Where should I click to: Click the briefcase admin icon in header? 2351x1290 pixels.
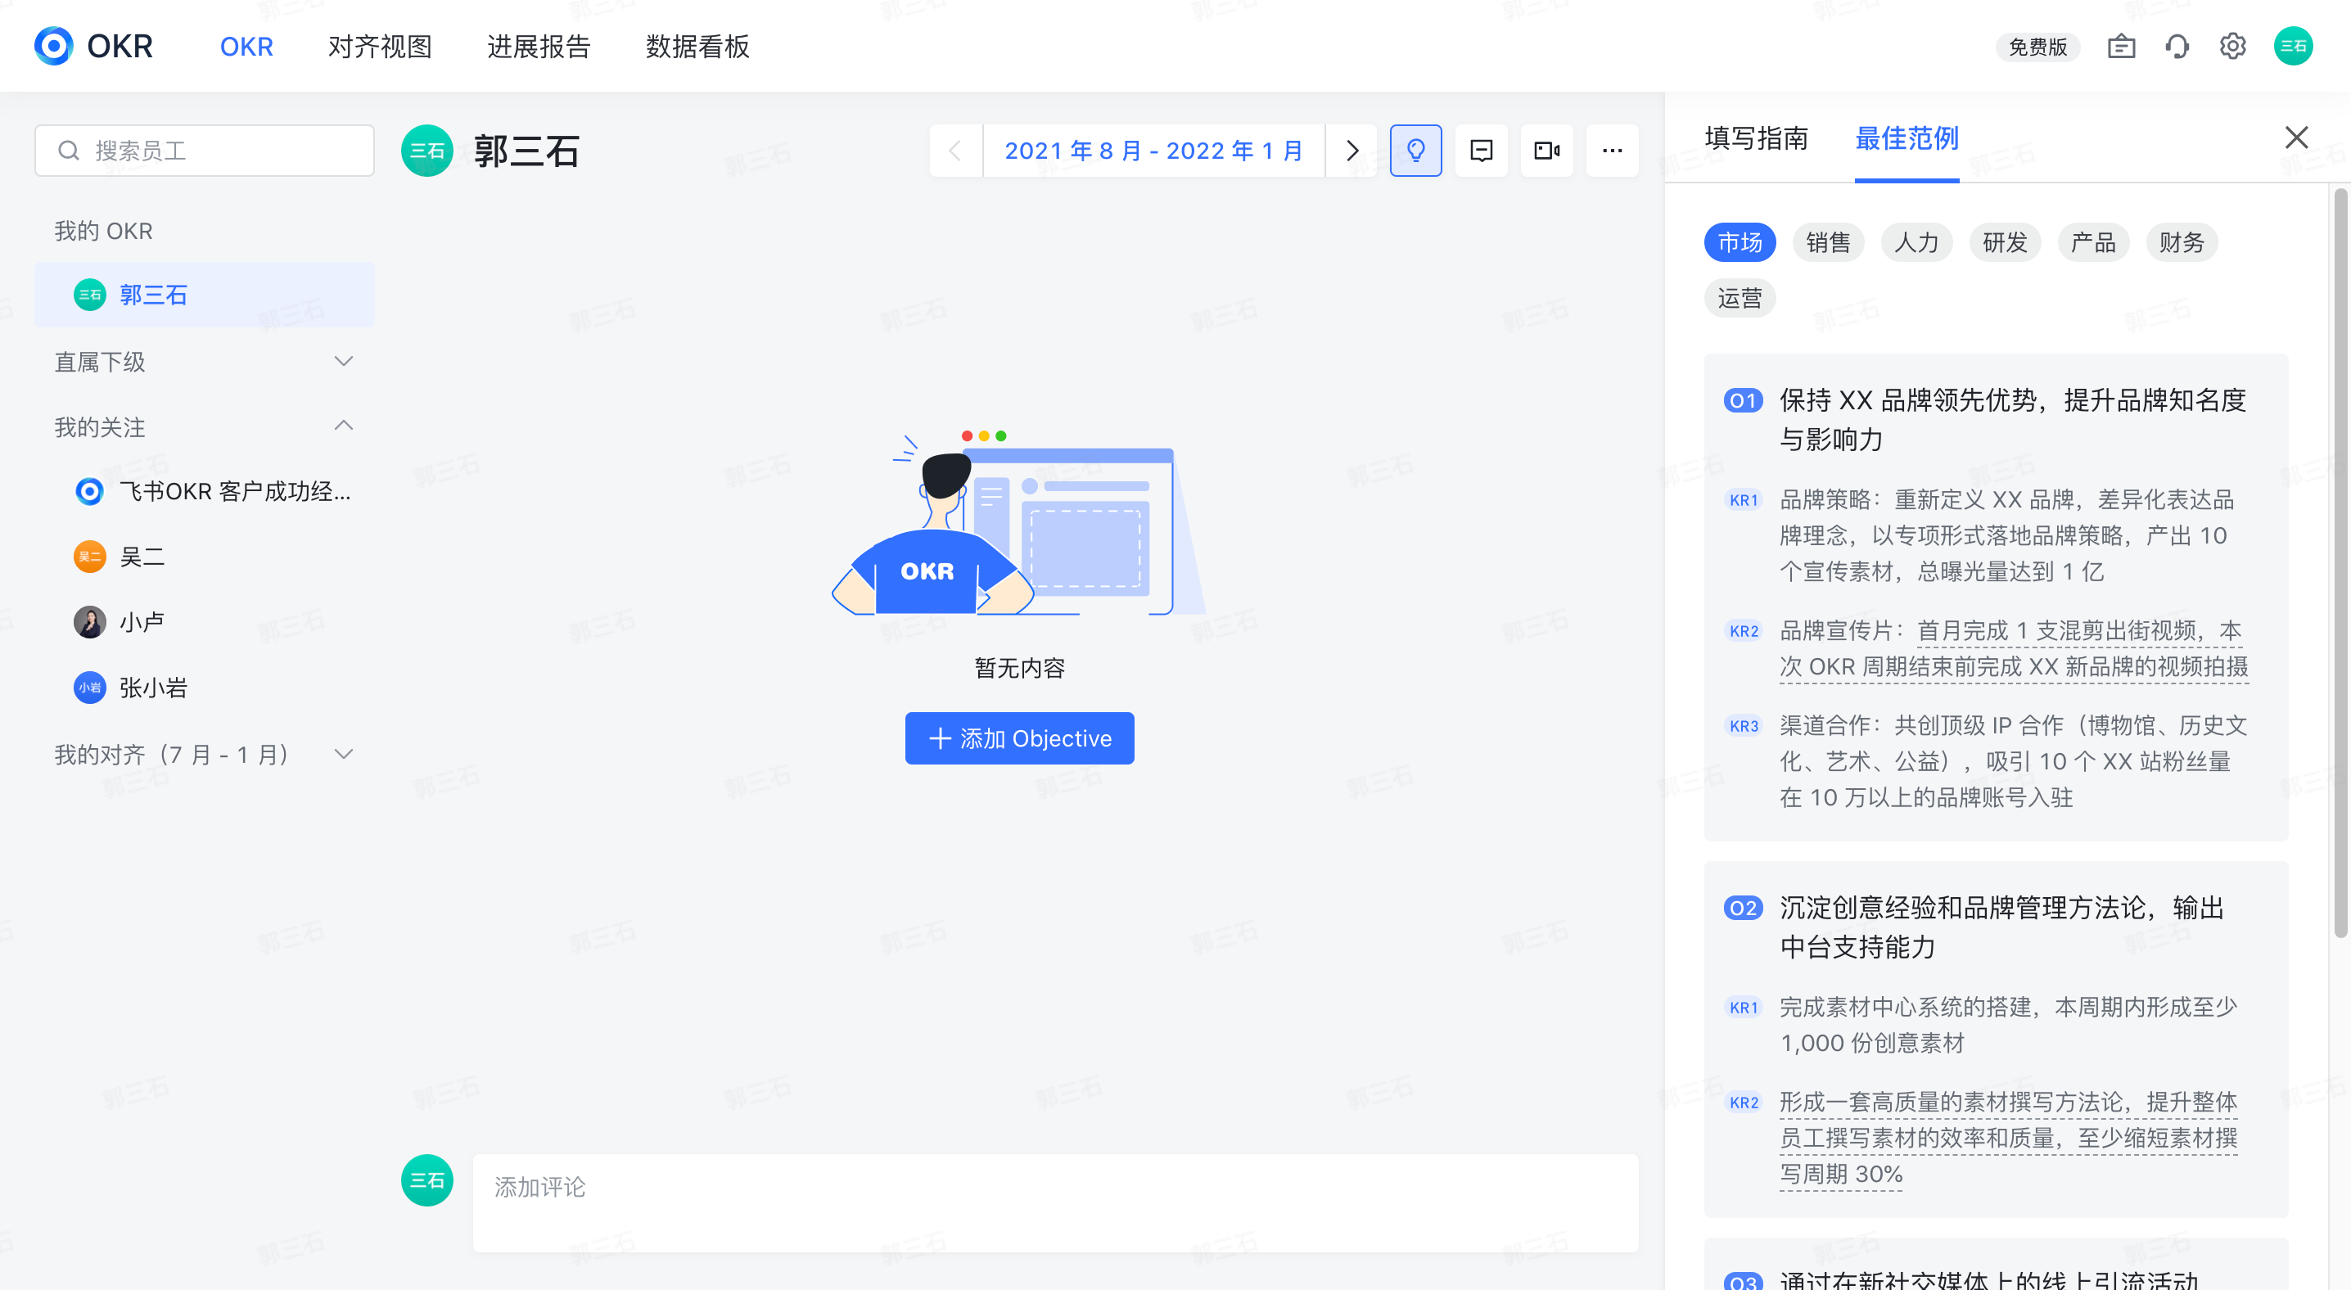pos(2121,47)
